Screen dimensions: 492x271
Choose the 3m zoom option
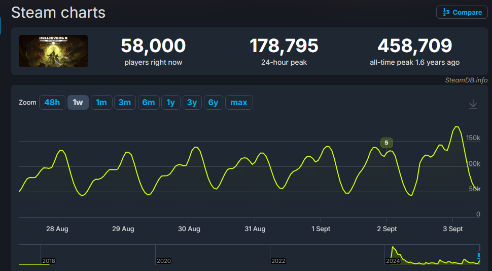[x=125, y=102]
